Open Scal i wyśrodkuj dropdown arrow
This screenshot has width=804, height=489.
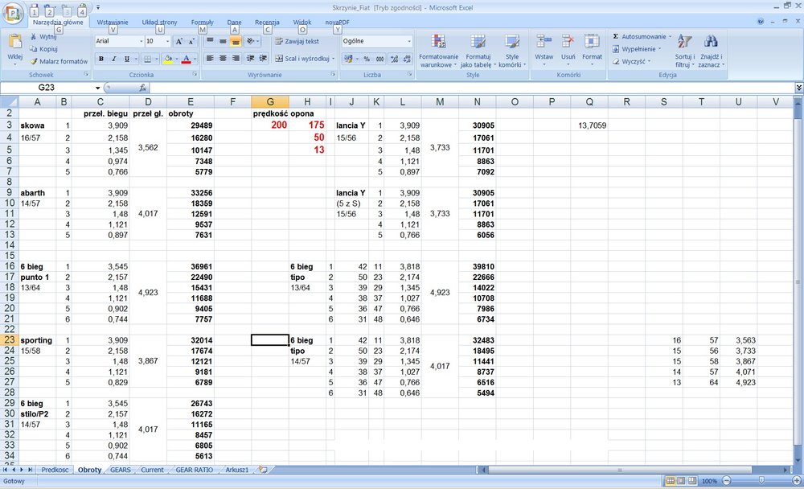coord(334,59)
